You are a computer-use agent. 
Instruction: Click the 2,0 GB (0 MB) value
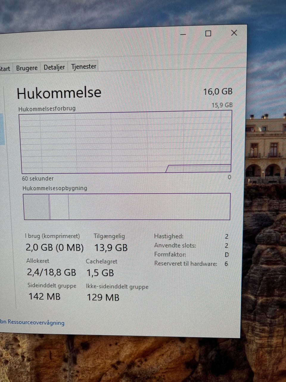pos(55,247)
